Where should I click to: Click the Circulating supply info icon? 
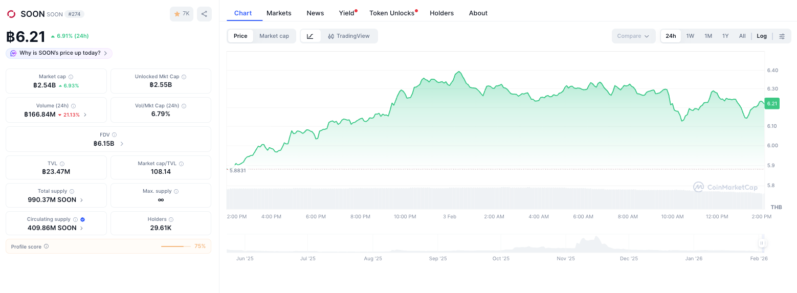tap(75, 219)
